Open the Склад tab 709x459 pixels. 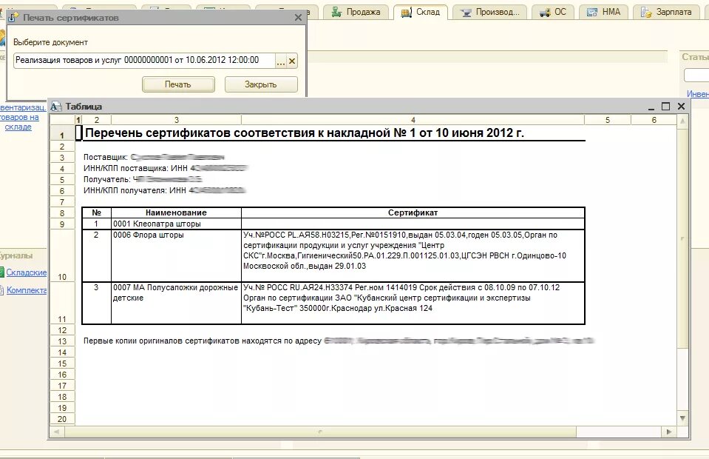pyautogui.click(x=420, y=13)
